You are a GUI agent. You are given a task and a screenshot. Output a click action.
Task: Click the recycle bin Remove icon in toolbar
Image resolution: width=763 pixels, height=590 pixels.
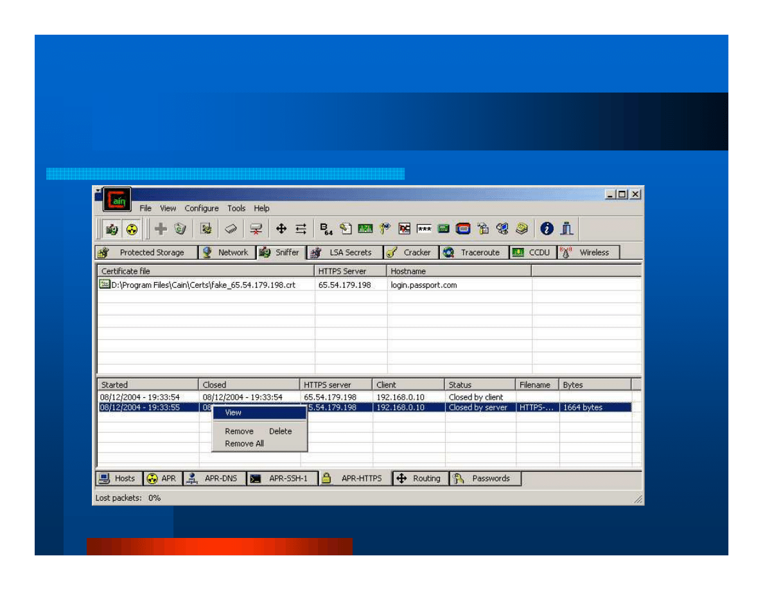[x=180, y=229]
